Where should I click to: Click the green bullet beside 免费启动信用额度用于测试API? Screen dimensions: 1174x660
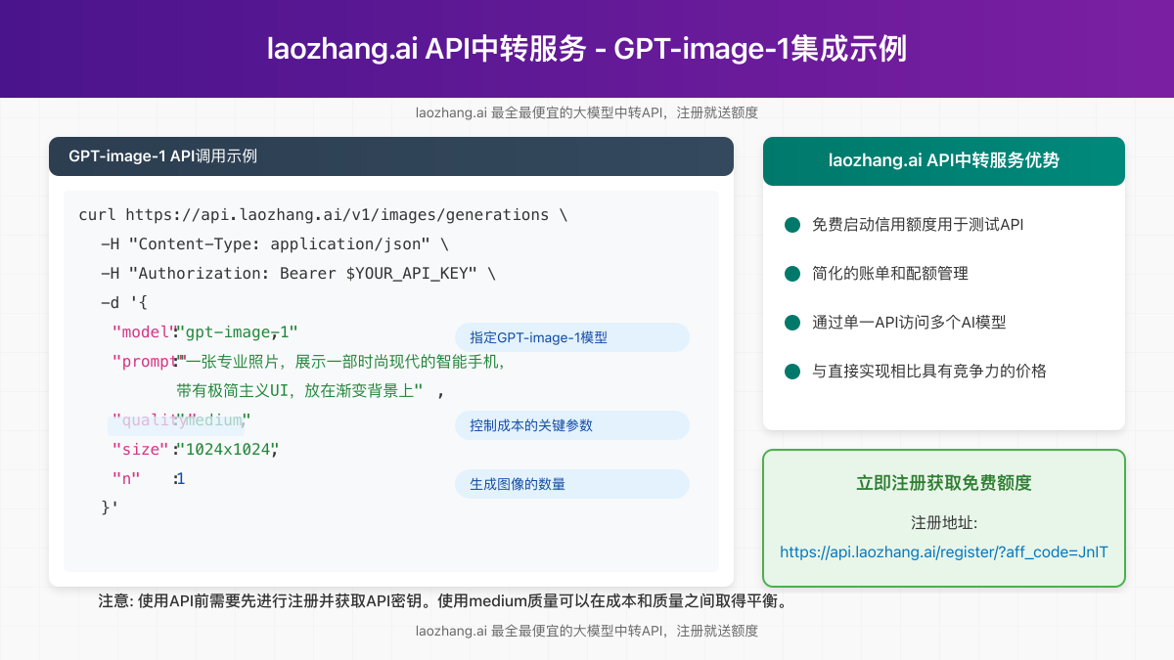792,225
